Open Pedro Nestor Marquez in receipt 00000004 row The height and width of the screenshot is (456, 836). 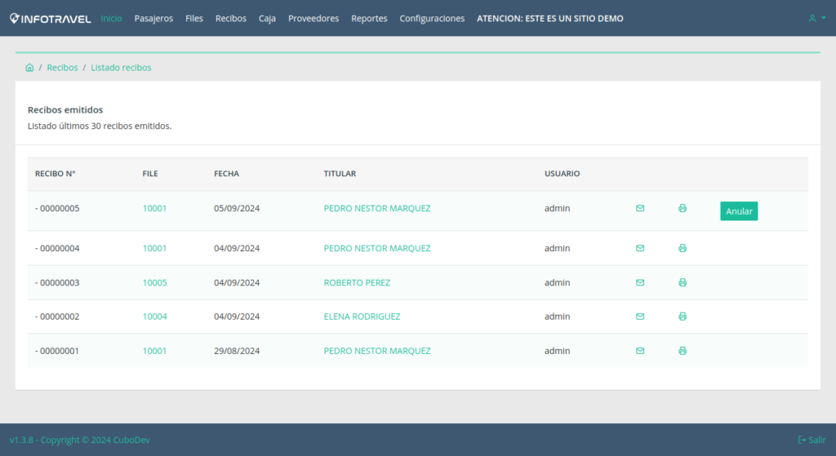377,248
